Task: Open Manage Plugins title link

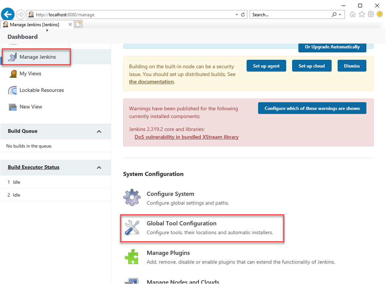Action: (x=168, y=253)
